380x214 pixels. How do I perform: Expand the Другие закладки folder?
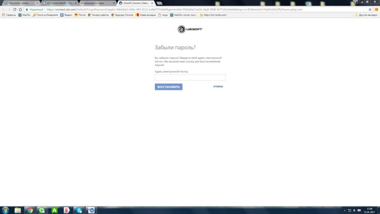coord(366,15)
